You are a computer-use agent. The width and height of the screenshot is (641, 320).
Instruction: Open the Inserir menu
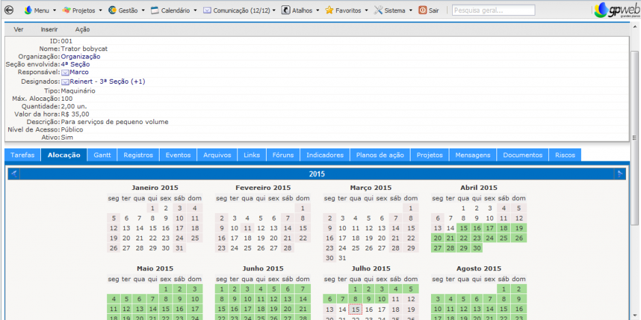pyautogui.click(x=49, y=30)
